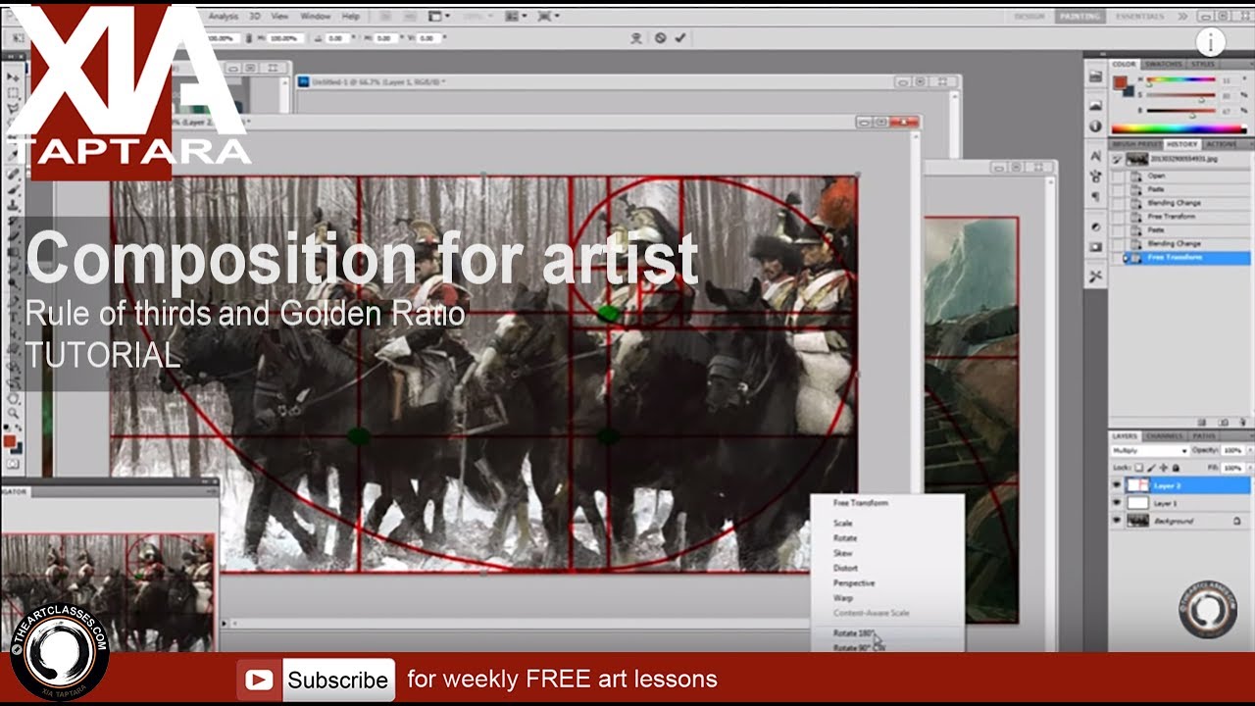The image size is (1255, 706).
Task: Pick a color from the spectrum ramp
Action: coord(1178,128)
